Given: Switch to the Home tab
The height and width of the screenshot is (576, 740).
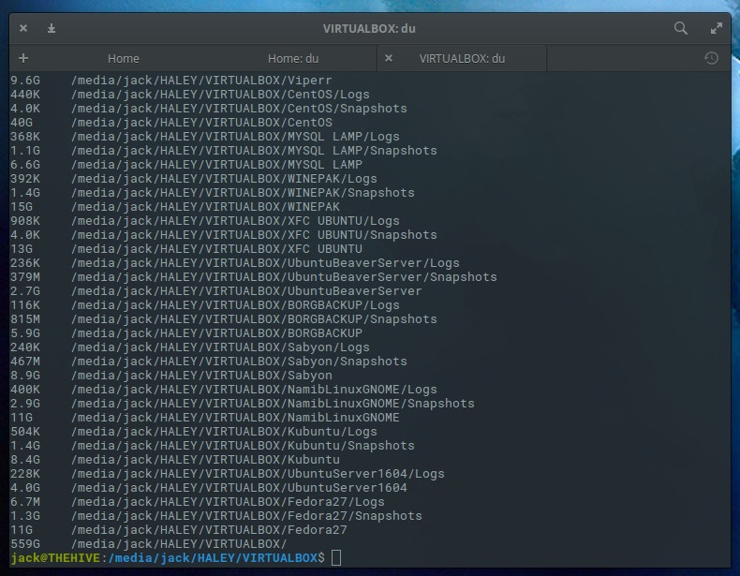Looking at the screenshot, I should pyautogui.click(x=123, y=58).
